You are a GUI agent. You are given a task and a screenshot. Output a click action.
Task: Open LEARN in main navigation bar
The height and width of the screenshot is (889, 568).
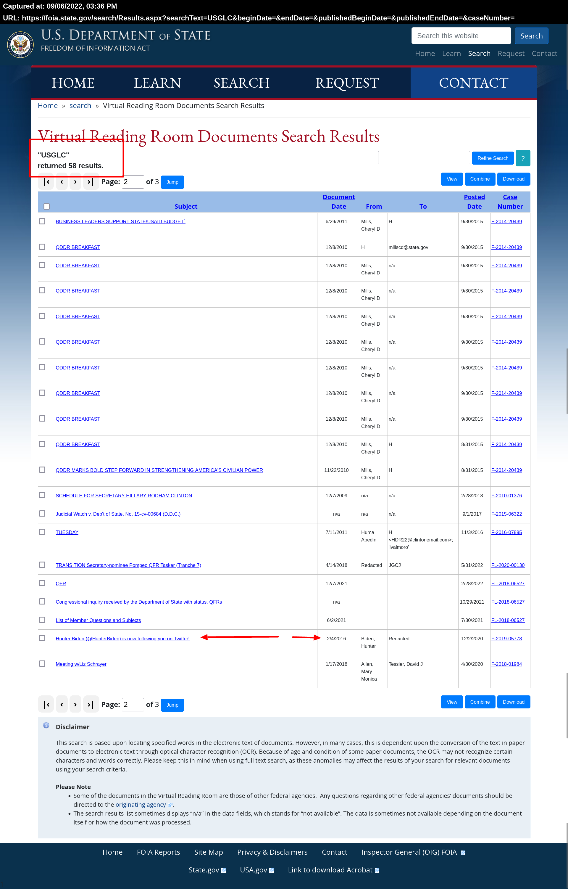point(157,83)
